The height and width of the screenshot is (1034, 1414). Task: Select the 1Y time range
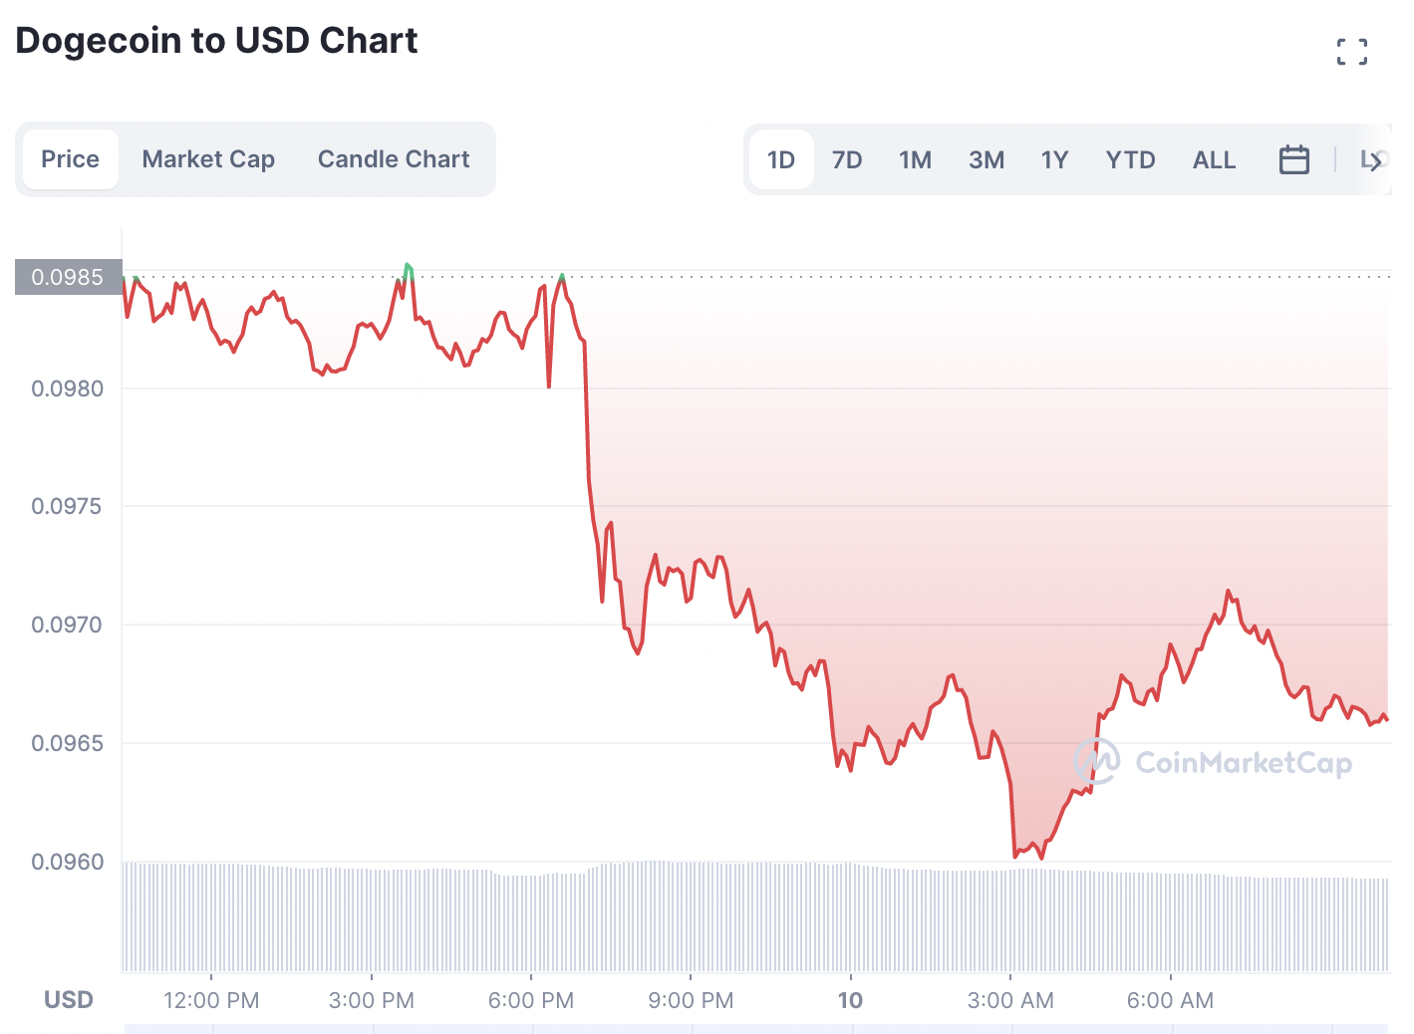pyautogui.click(x=1054, y=158)
